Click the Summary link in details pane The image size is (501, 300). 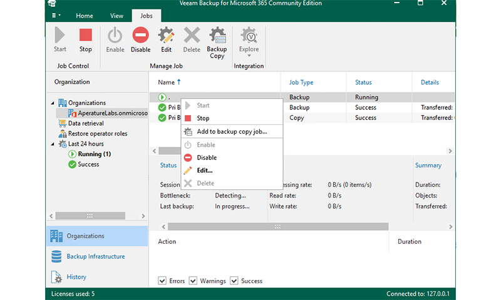[x=428, y=165]
